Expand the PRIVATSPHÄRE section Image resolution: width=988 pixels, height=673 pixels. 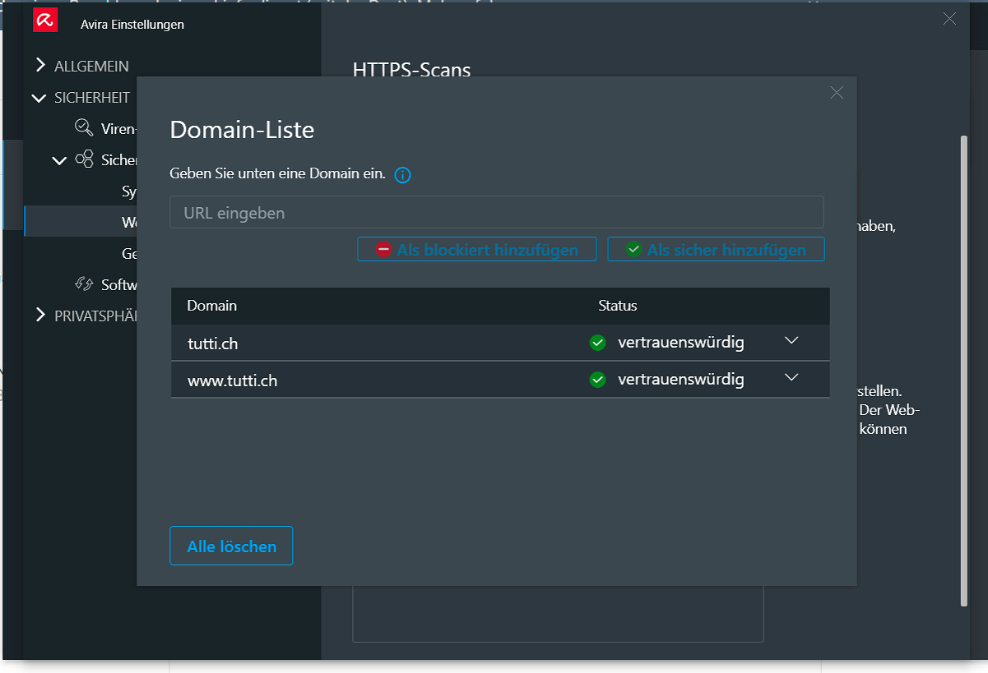click(x=40, y=315)
